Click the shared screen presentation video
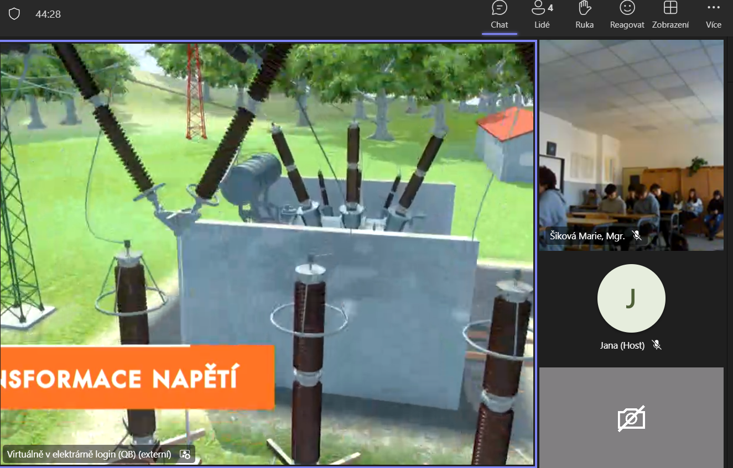The width and height of the screenshot is (733, 468). tap(267, 254)
